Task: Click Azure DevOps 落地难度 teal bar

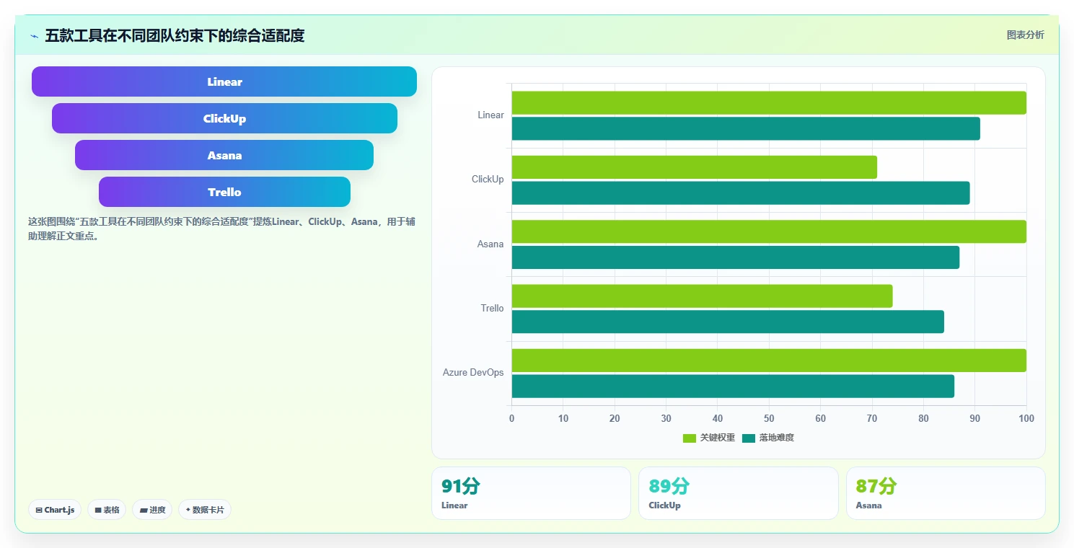Action: [733, 386]
